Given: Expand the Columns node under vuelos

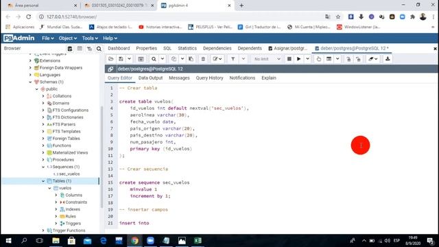Looking at the screenshot, I should click(56, 195).
